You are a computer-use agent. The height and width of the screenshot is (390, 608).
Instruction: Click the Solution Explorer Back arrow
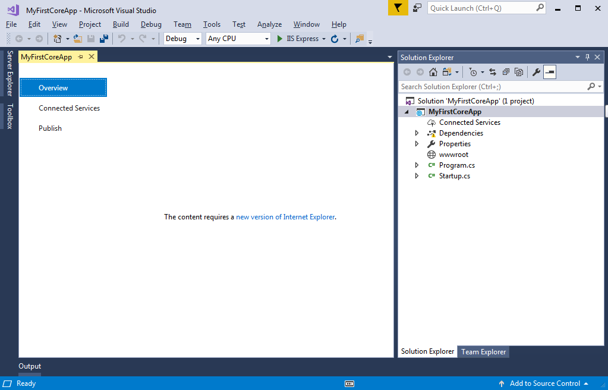click(x=407, y=72)
